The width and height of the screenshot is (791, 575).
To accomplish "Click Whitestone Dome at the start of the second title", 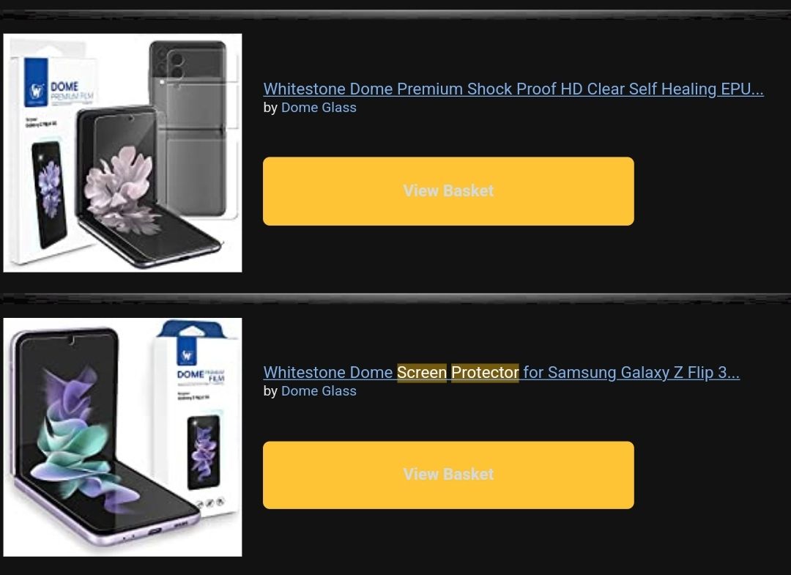I will coord(328,372).
